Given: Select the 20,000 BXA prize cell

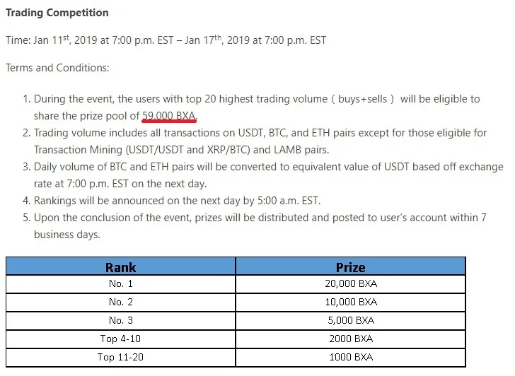Looking at the screenshot, I should coord(350,284).
